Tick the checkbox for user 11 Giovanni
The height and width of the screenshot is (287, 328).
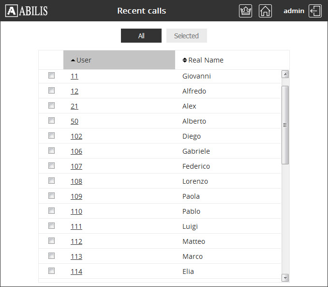coord(51,75)
